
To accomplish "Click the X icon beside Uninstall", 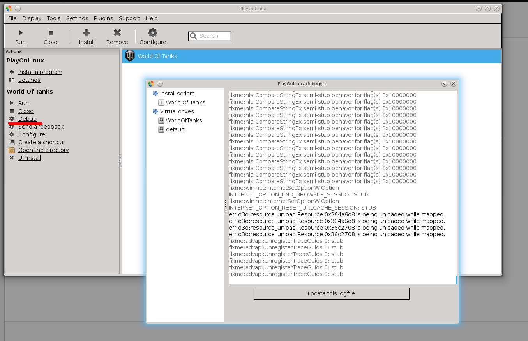I will [12, 158].
